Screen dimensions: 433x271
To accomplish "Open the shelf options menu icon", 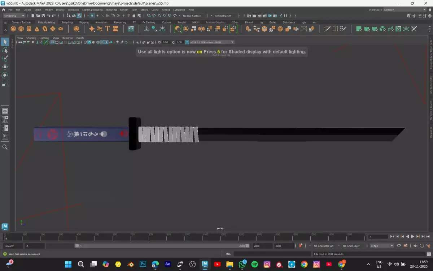I will tap(5, 30).
